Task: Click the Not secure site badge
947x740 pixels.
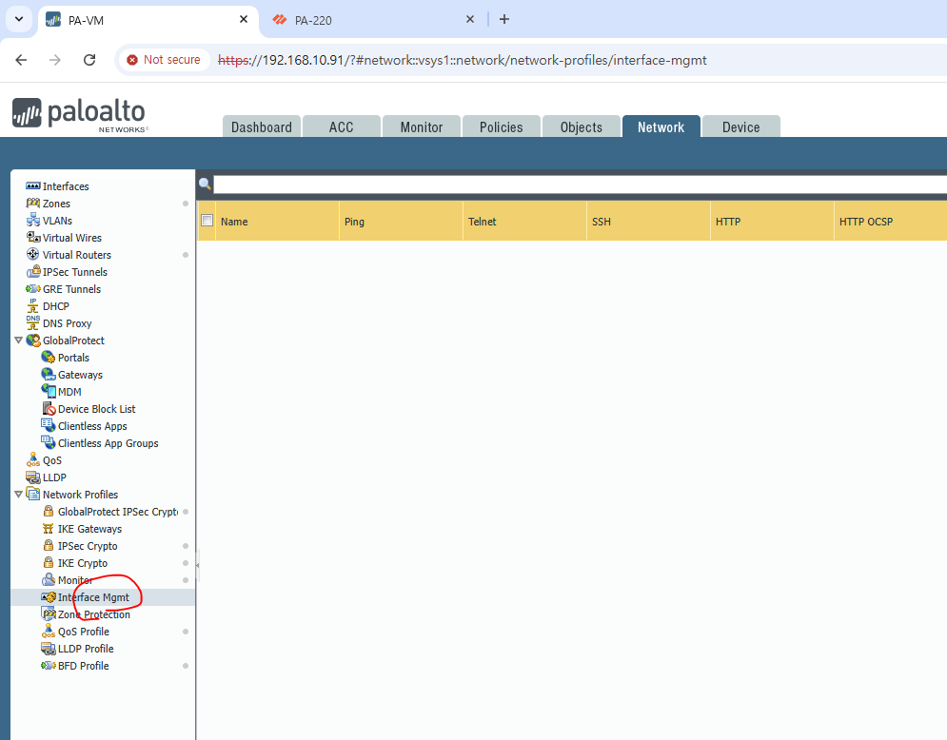Action: tap(164, 60)
